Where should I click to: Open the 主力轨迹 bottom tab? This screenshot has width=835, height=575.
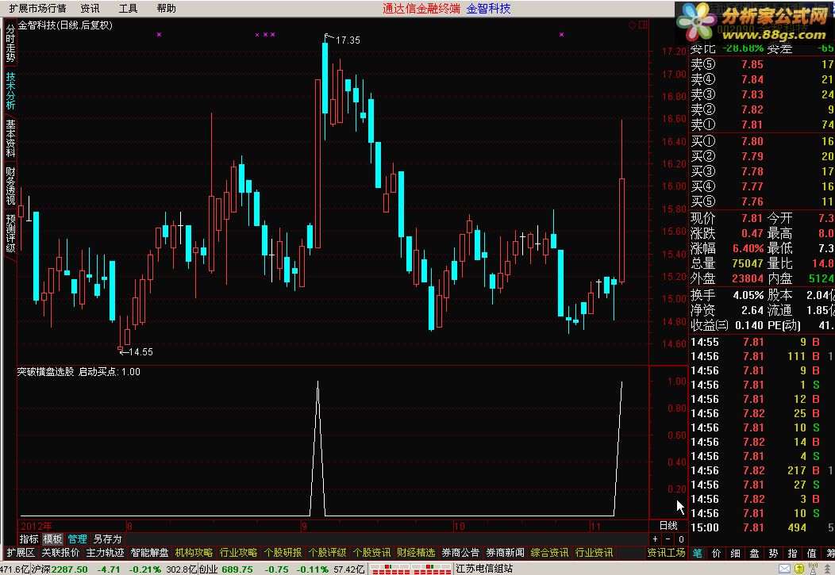[105, 553]
